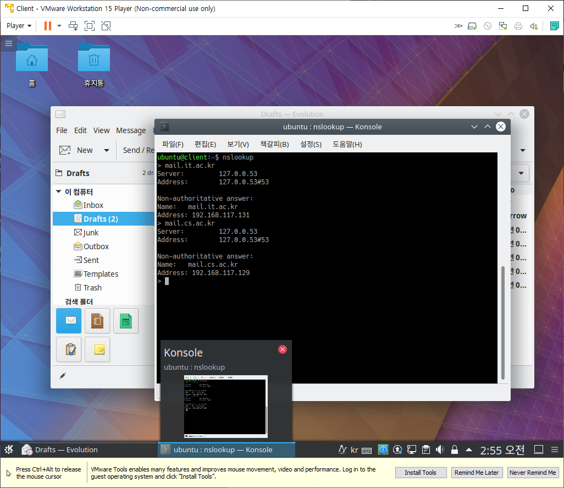Image resolution: width=564 pixels, height=488 pixels.
Task: Click the keyboard layout kr indicator
Action: (x=355, y=450)
